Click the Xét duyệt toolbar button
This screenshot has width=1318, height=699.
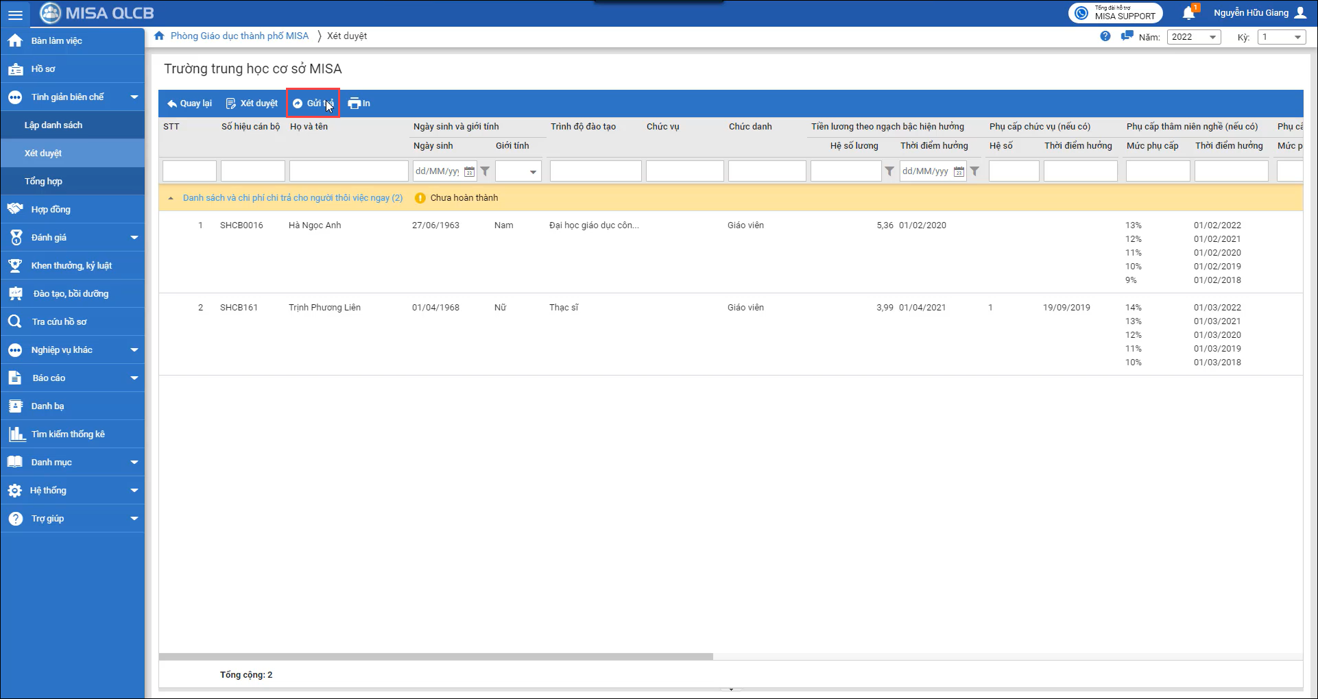[252, 103]
